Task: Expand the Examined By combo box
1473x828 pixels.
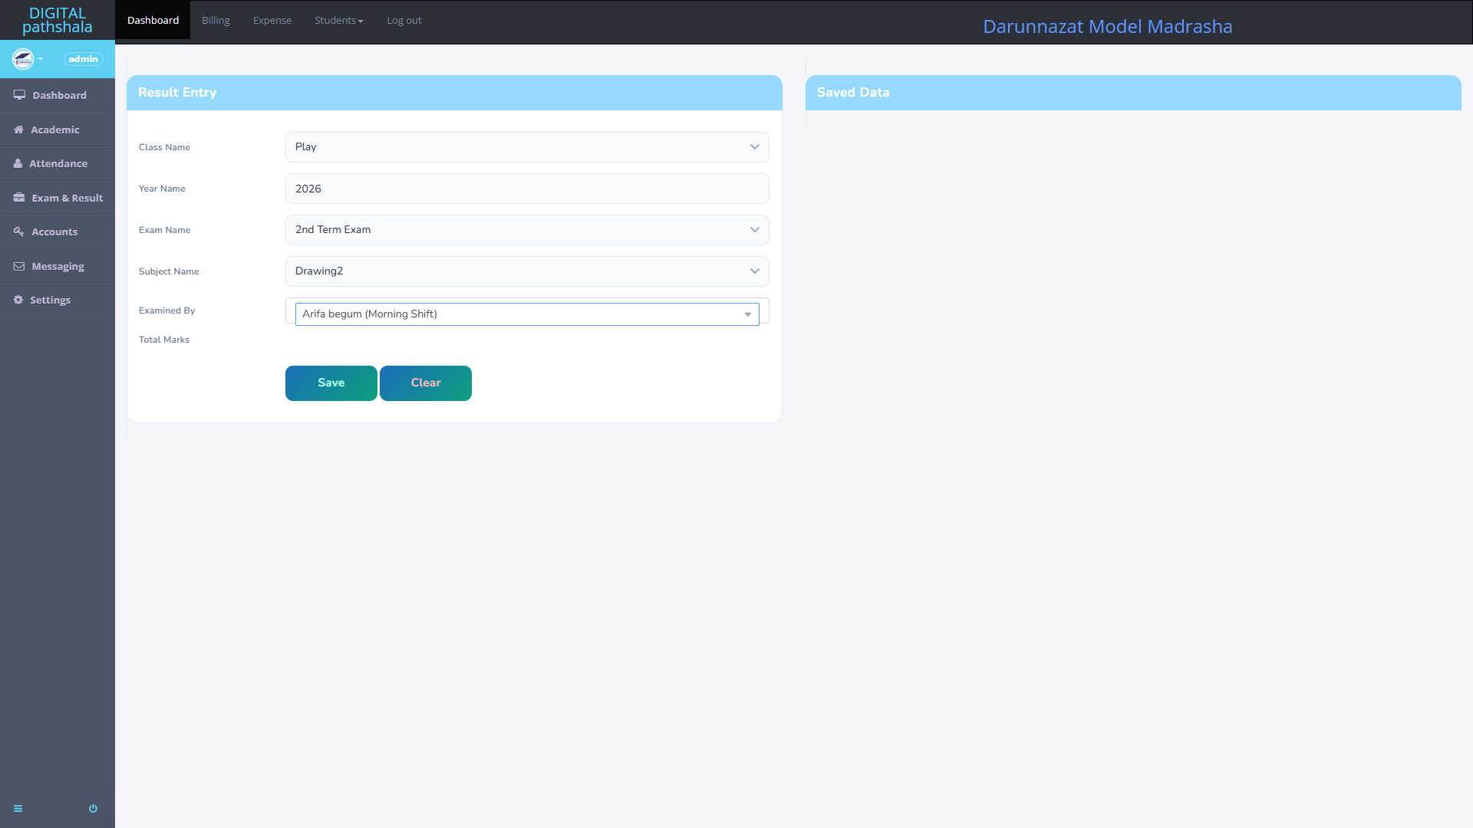Action: (526, 314)
